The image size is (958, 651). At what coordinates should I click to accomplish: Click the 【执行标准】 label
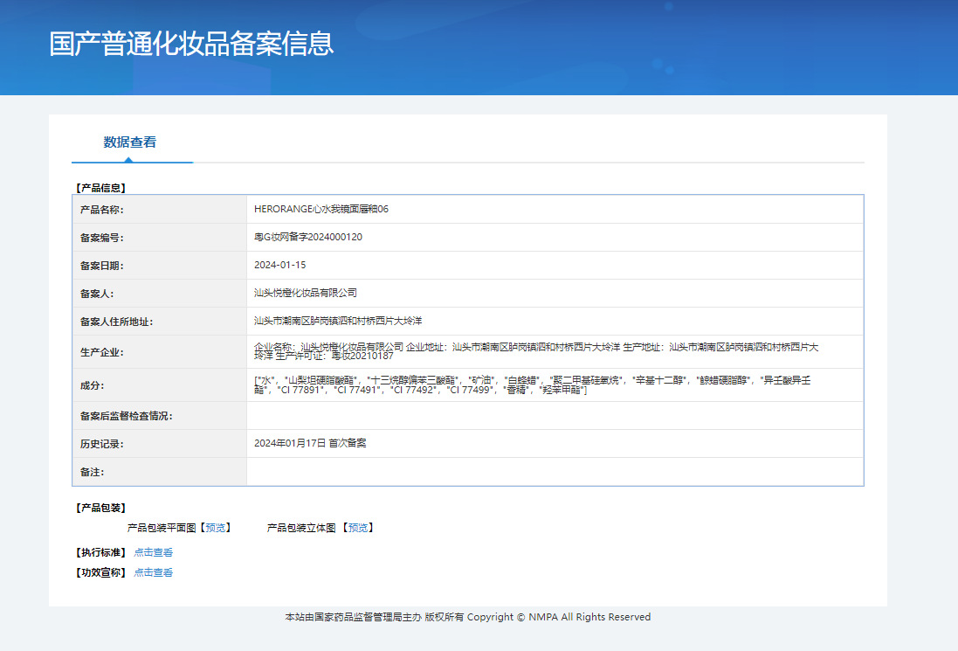coord(100,552)
